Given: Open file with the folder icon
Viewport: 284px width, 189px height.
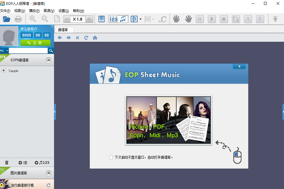Looking at the screenshot, I should pyautogui.click(x=6, y=19).
